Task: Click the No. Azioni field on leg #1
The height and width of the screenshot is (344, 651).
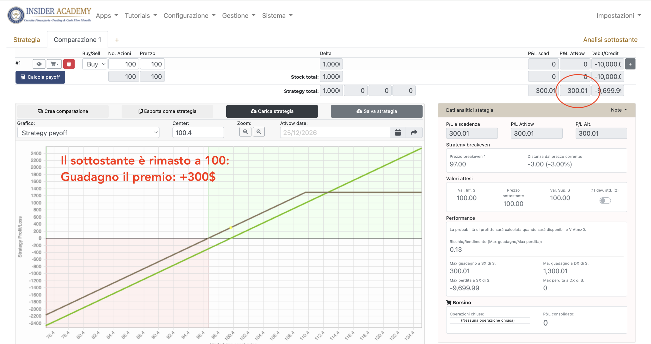Action: (x=124, y=64)
